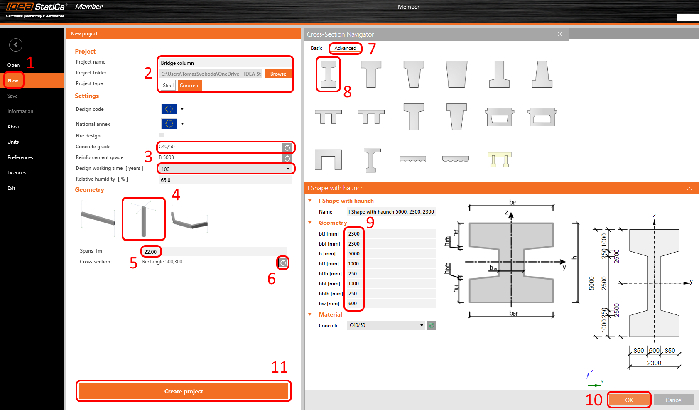
Task: Exit the application via sidebar
Action: tap(11, 188)
